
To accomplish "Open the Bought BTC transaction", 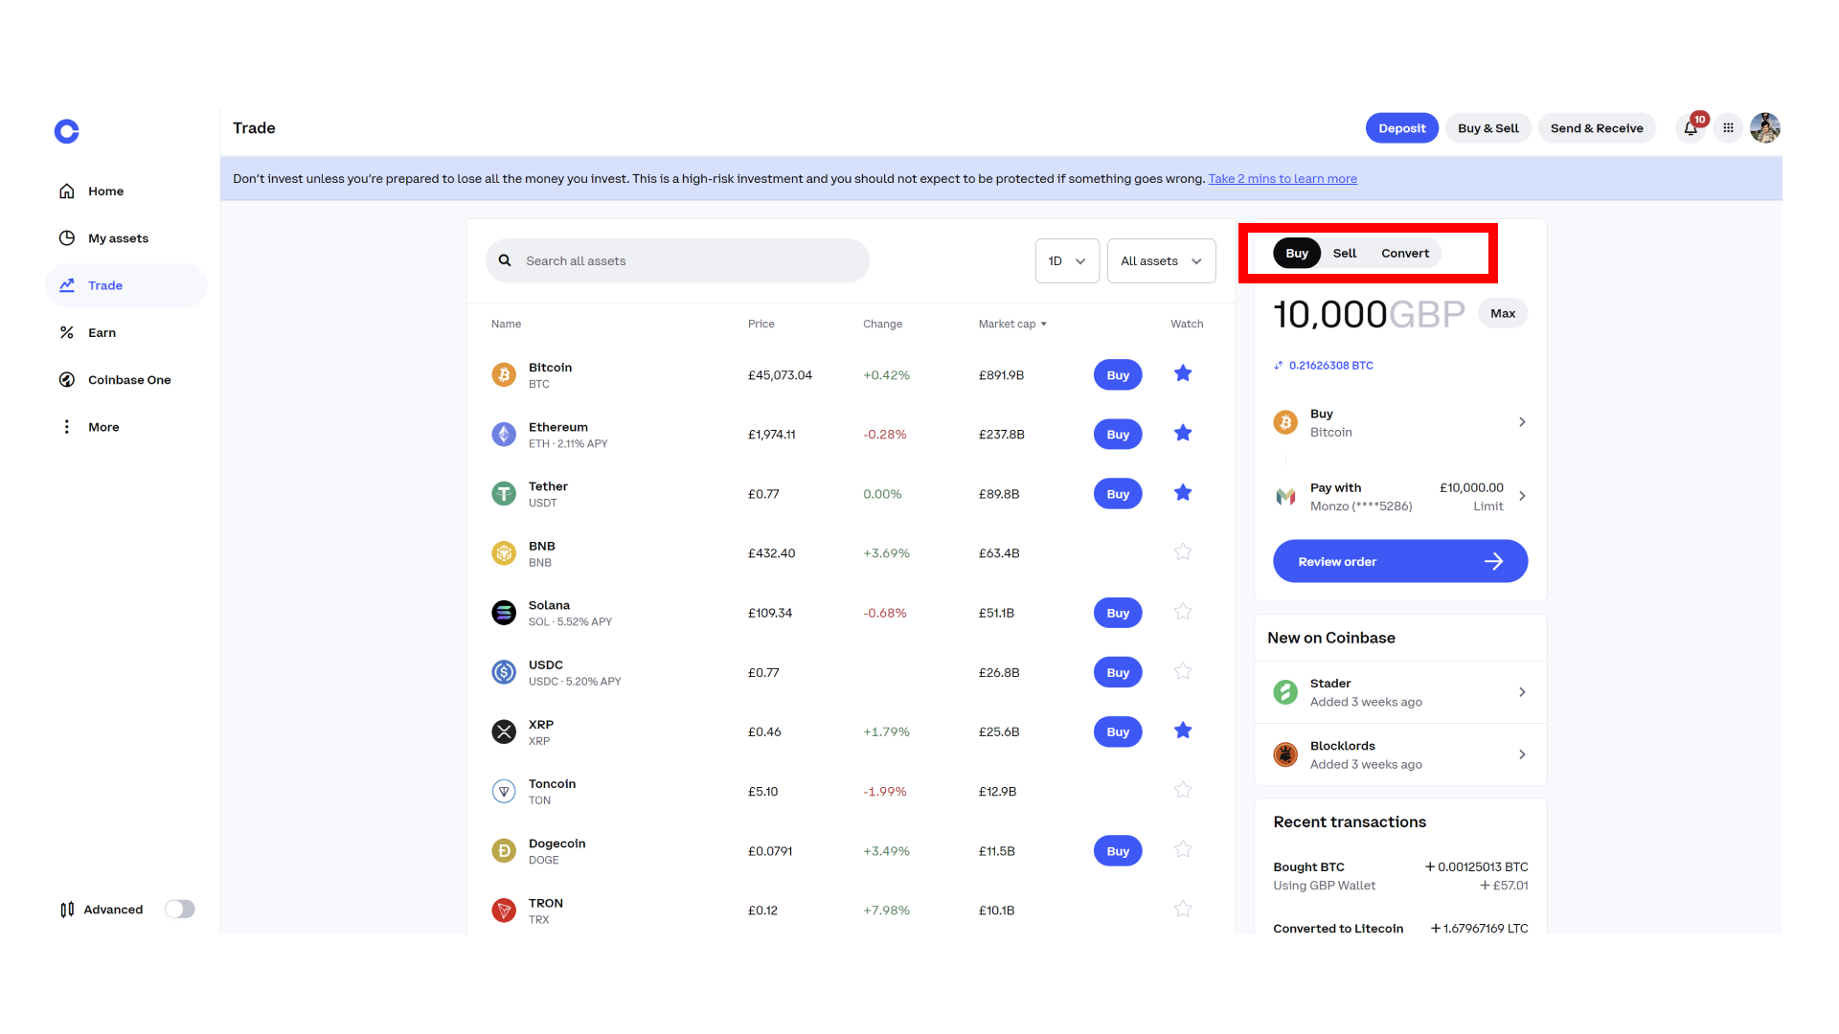I will [x=1400, y=876].
